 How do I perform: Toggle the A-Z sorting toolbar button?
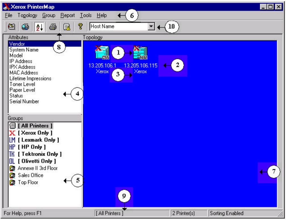pyautogui.click(x=40, y=27)
